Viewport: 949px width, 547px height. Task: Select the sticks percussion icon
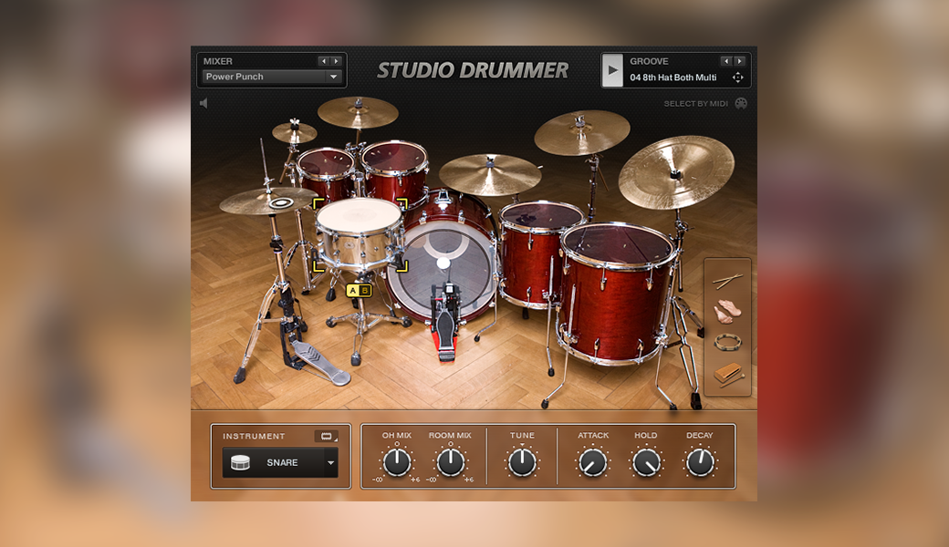click(727, 281)
